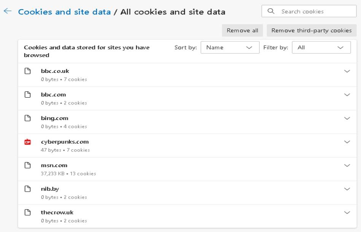Click the 'All cookies and site data' heading
This screenshot has height=232, width=361.
point(173,12)
